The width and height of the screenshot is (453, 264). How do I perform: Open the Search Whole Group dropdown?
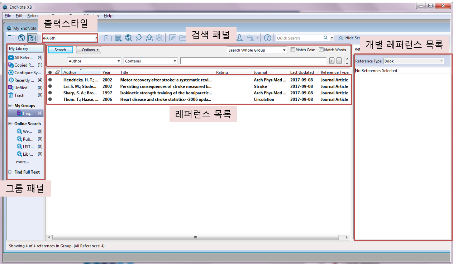[x=257, y=50]
